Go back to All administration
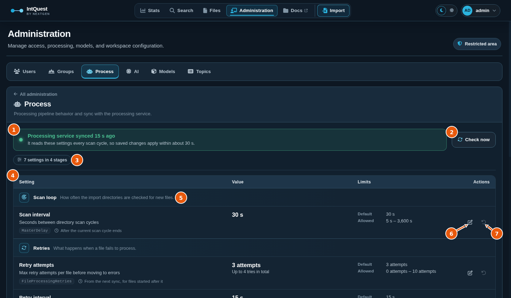 pos(35,94)
